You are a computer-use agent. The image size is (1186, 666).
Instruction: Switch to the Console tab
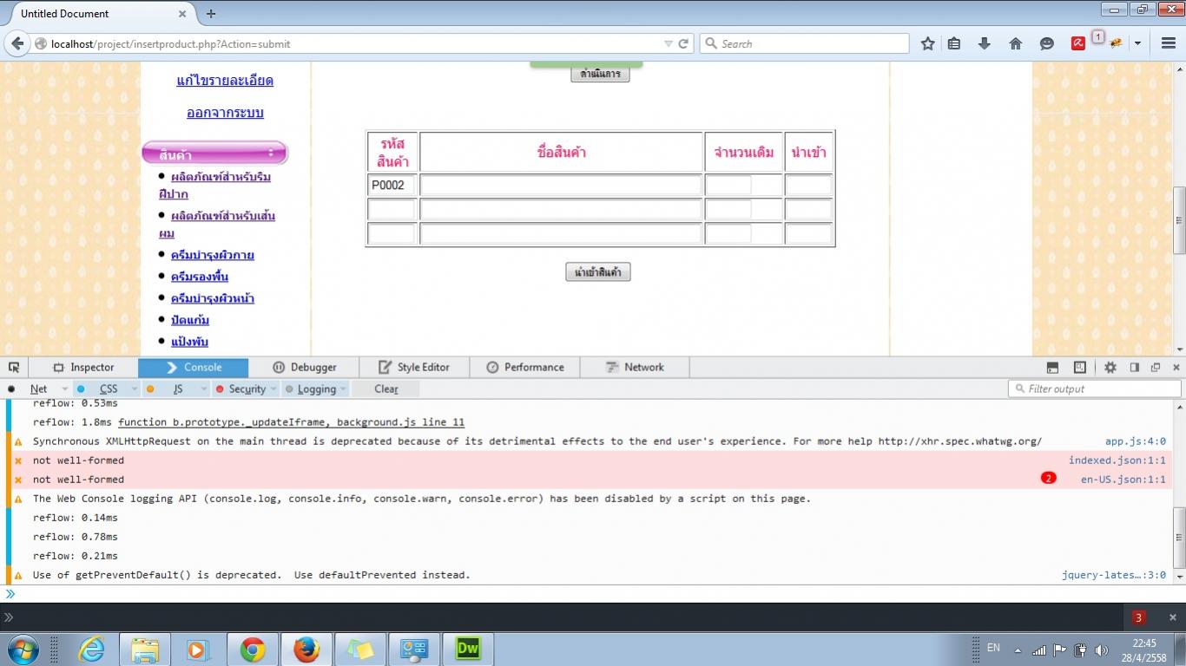[x=193, y=368]
